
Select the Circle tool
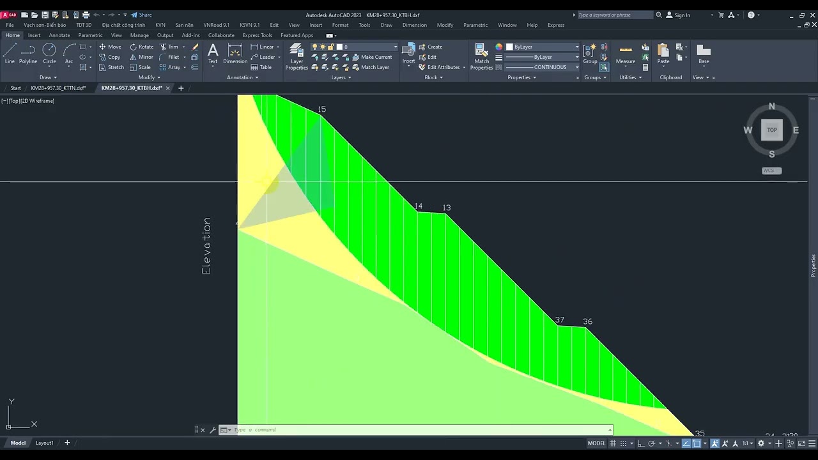coord(49,54)
